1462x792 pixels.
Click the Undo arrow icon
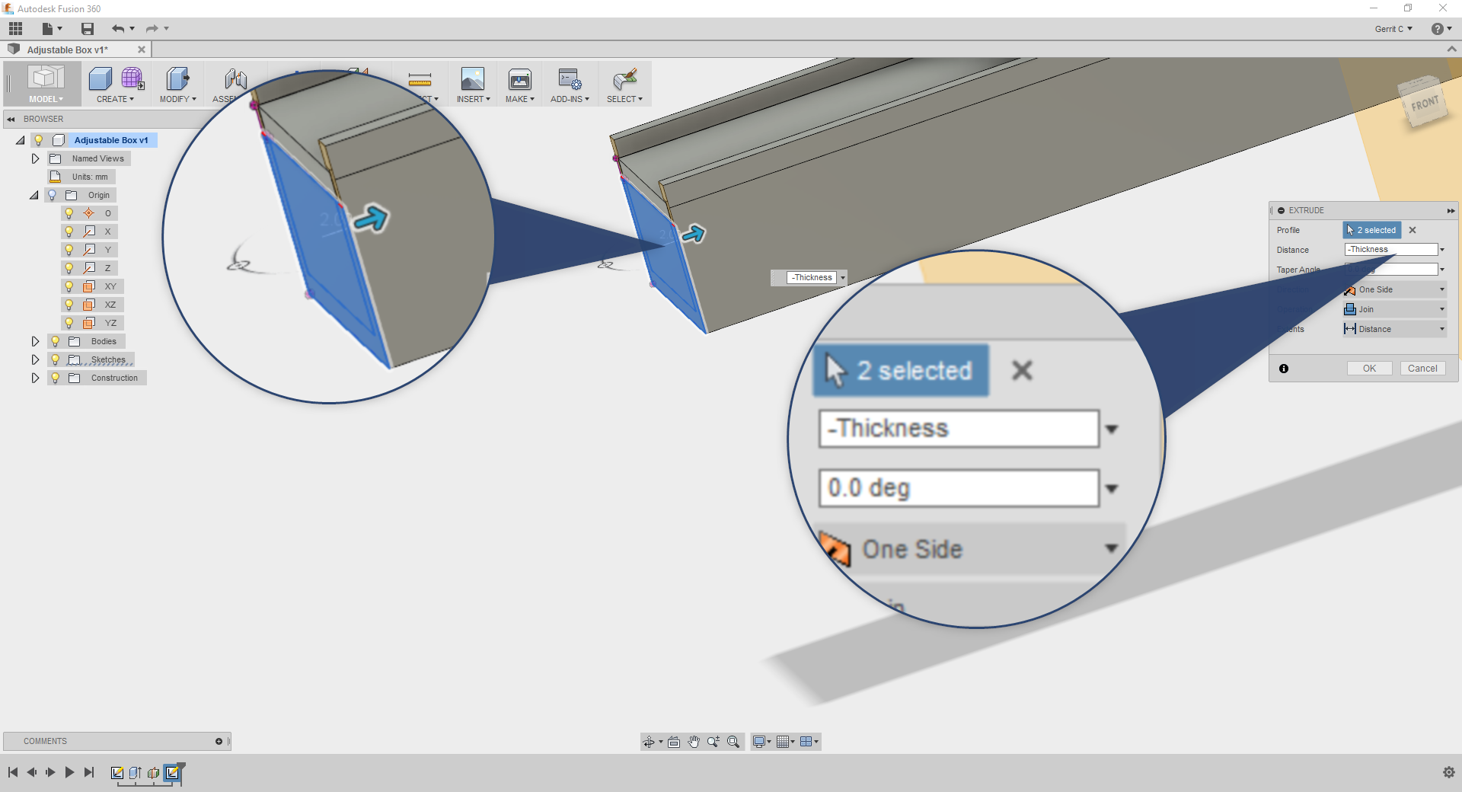point(118,29)
